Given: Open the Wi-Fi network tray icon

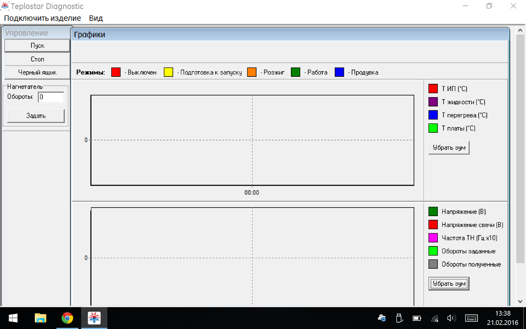Looking at the screenshot, I should click(x=435, y=318).
